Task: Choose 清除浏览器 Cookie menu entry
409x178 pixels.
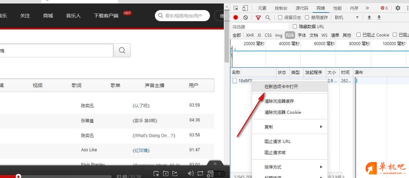Action: tap(290, 112)
